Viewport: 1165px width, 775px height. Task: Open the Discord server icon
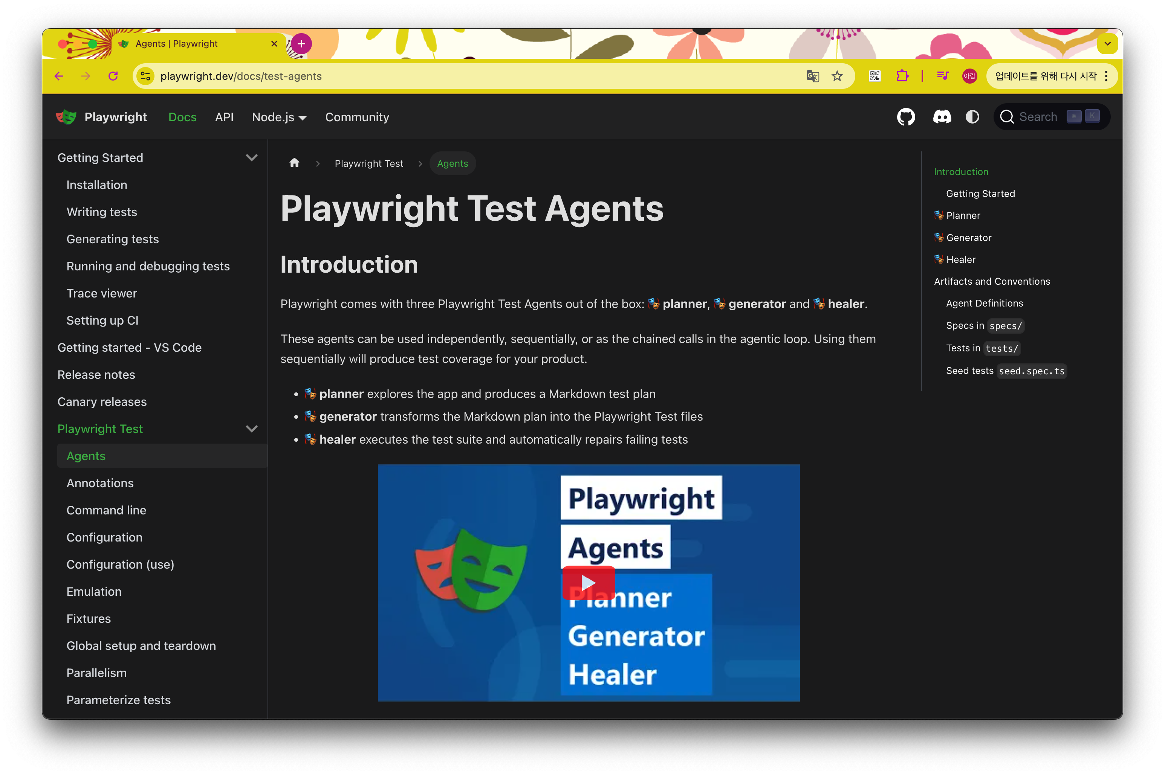(942, 117)
